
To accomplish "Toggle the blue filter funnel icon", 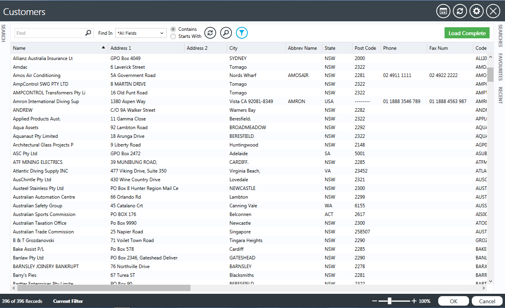I will 242,33.
